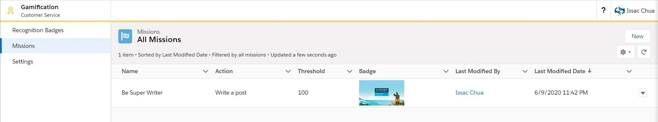Click the mission badge thumbnail image

coord(381,93)
